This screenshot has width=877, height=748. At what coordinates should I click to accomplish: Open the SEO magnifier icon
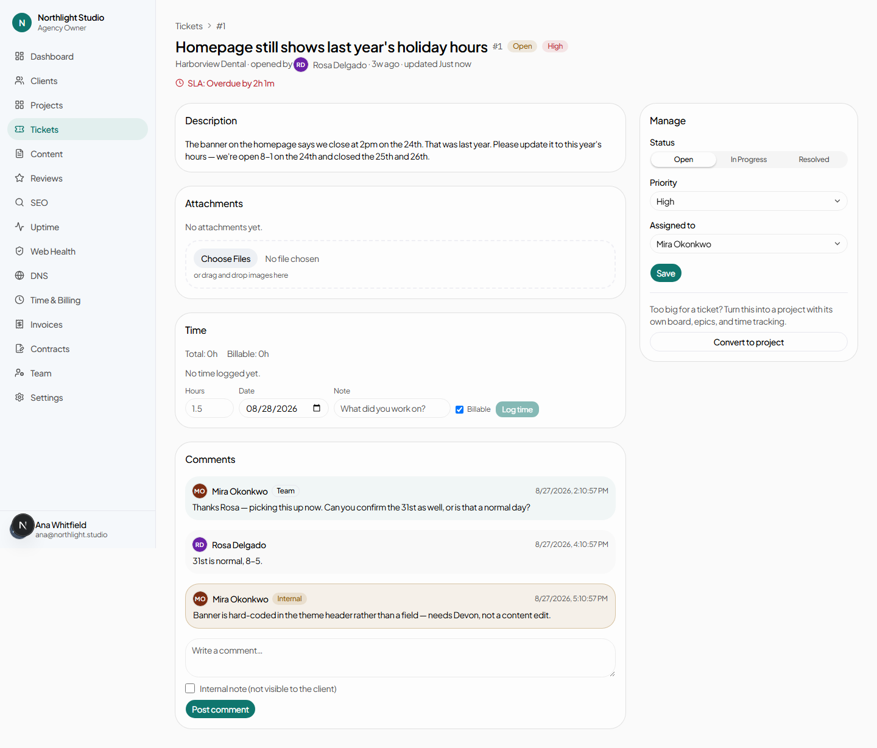[19, 202]
